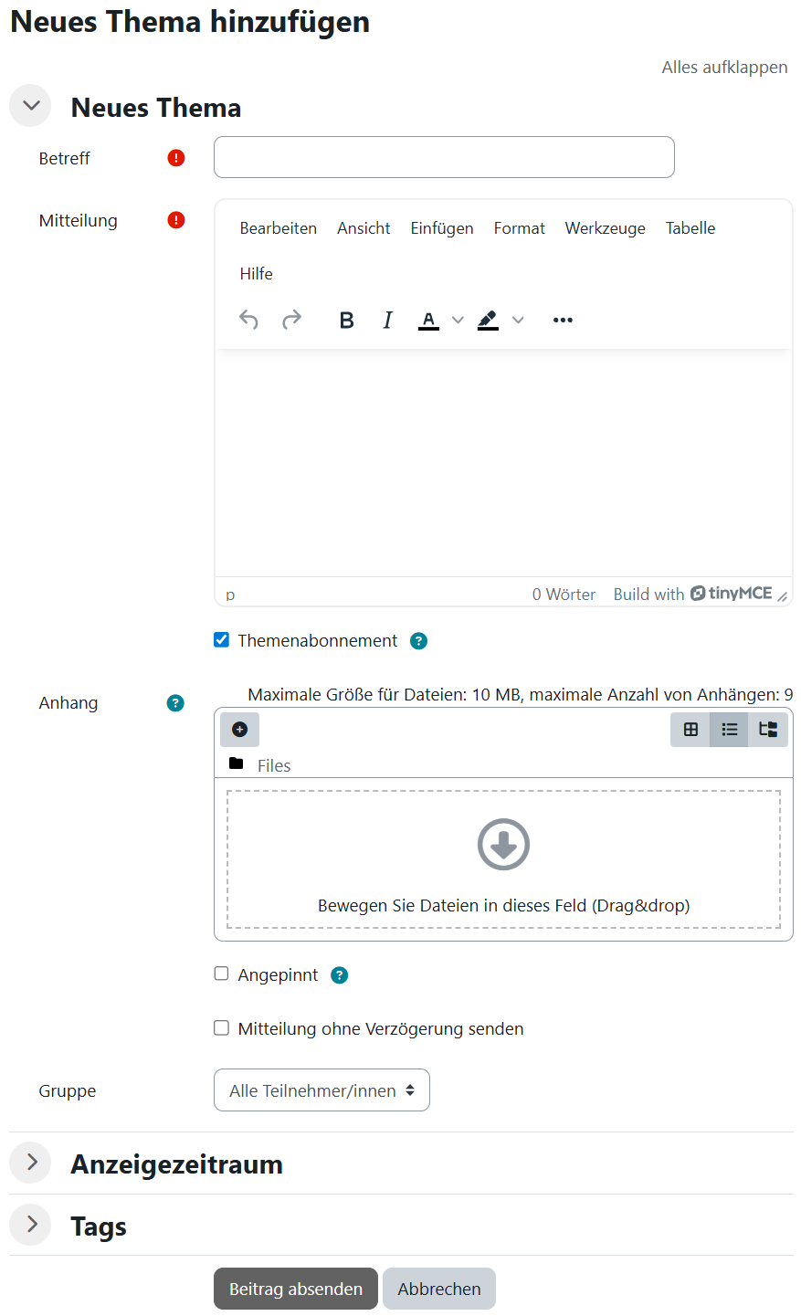The image size is (801, 1316).
Task: Toggle italic formatting in the editor
Action: 387,320
